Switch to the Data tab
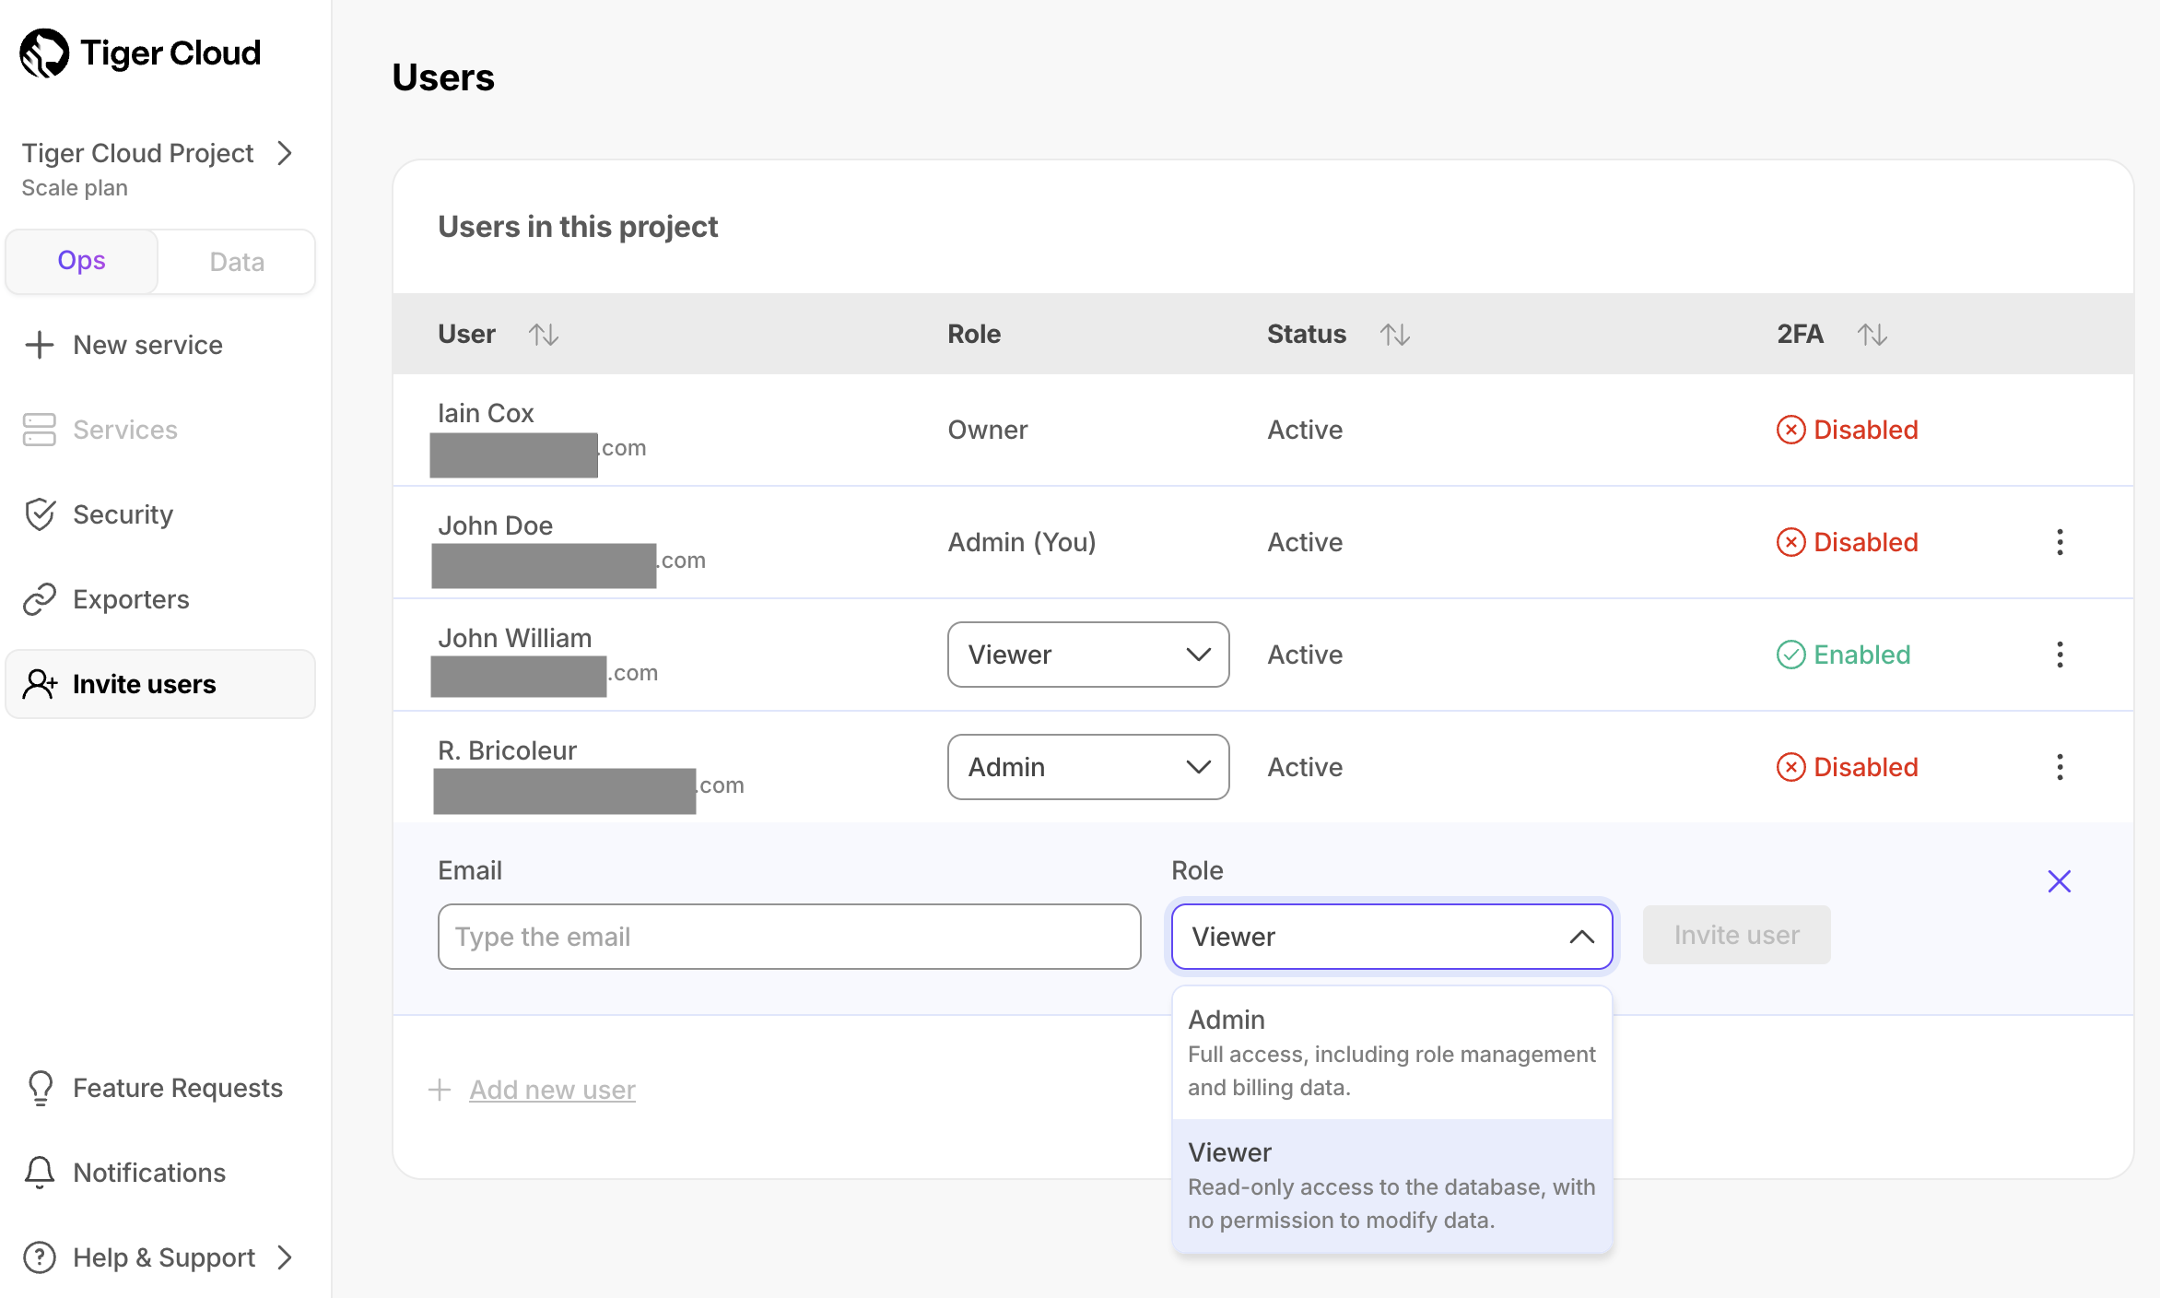Screen dimensions: 2160x1298 tap(237, 262)
